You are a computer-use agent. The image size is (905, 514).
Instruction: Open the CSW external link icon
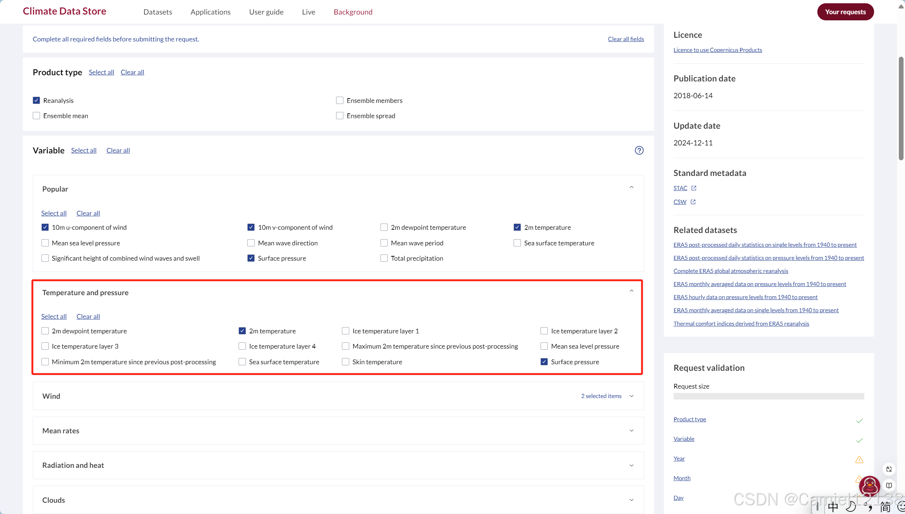(693, 202)
